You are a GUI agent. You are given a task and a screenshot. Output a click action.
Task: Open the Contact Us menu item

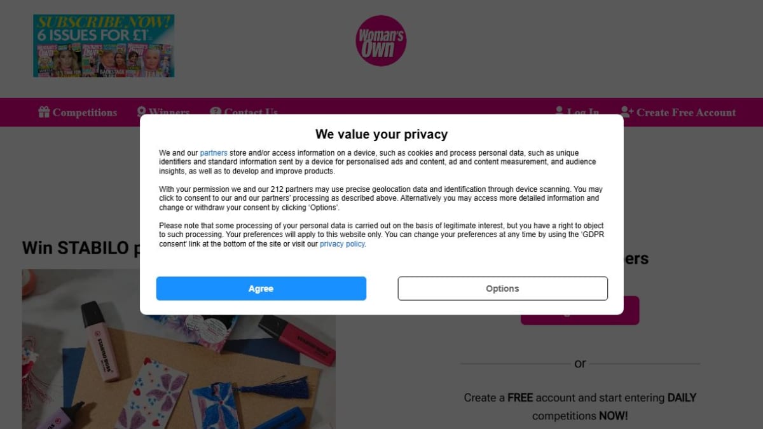pyautogui.click(x=251, y=111)
